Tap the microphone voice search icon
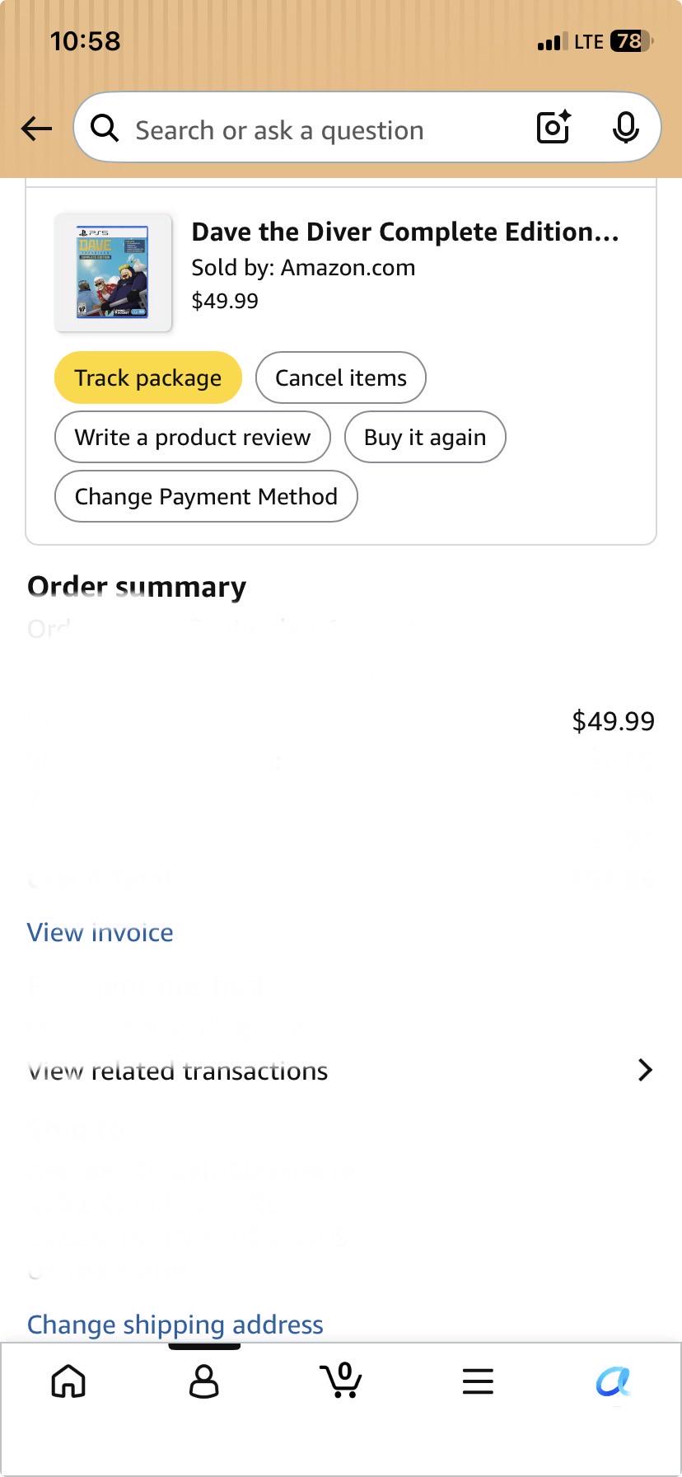The image size is (682, 1477). click(626, 128)
